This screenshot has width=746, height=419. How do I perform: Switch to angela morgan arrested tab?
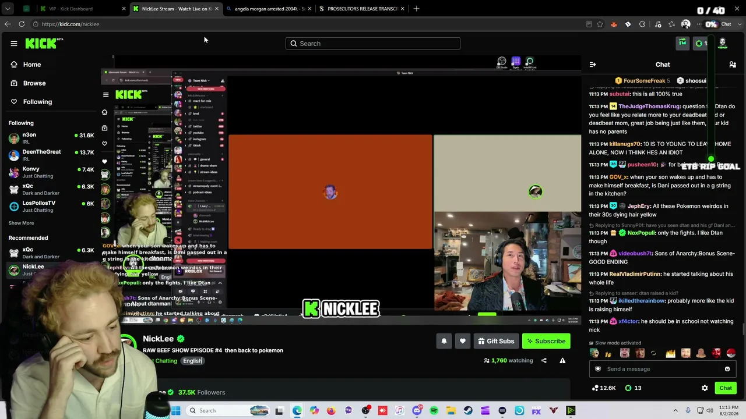click(x=269, y=9)
